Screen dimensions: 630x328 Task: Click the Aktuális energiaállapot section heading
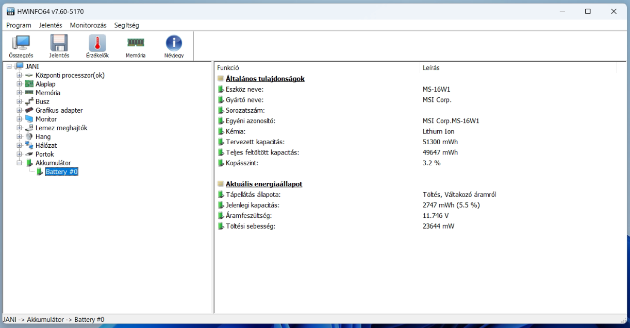[x=264, y=184]
